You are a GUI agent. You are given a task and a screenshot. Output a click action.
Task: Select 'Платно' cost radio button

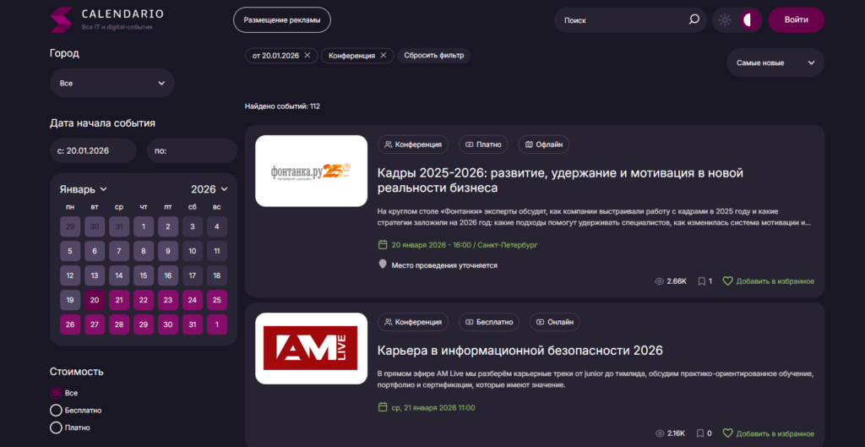56,428
